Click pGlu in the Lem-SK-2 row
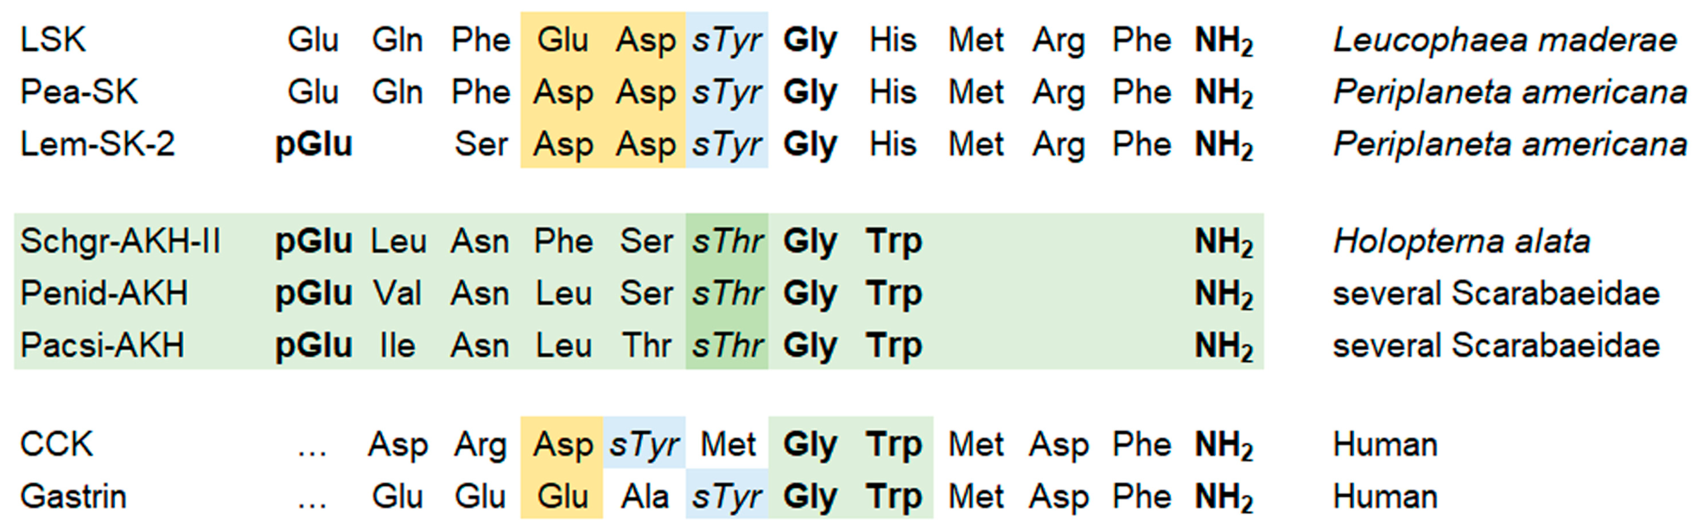 point(314,145)
